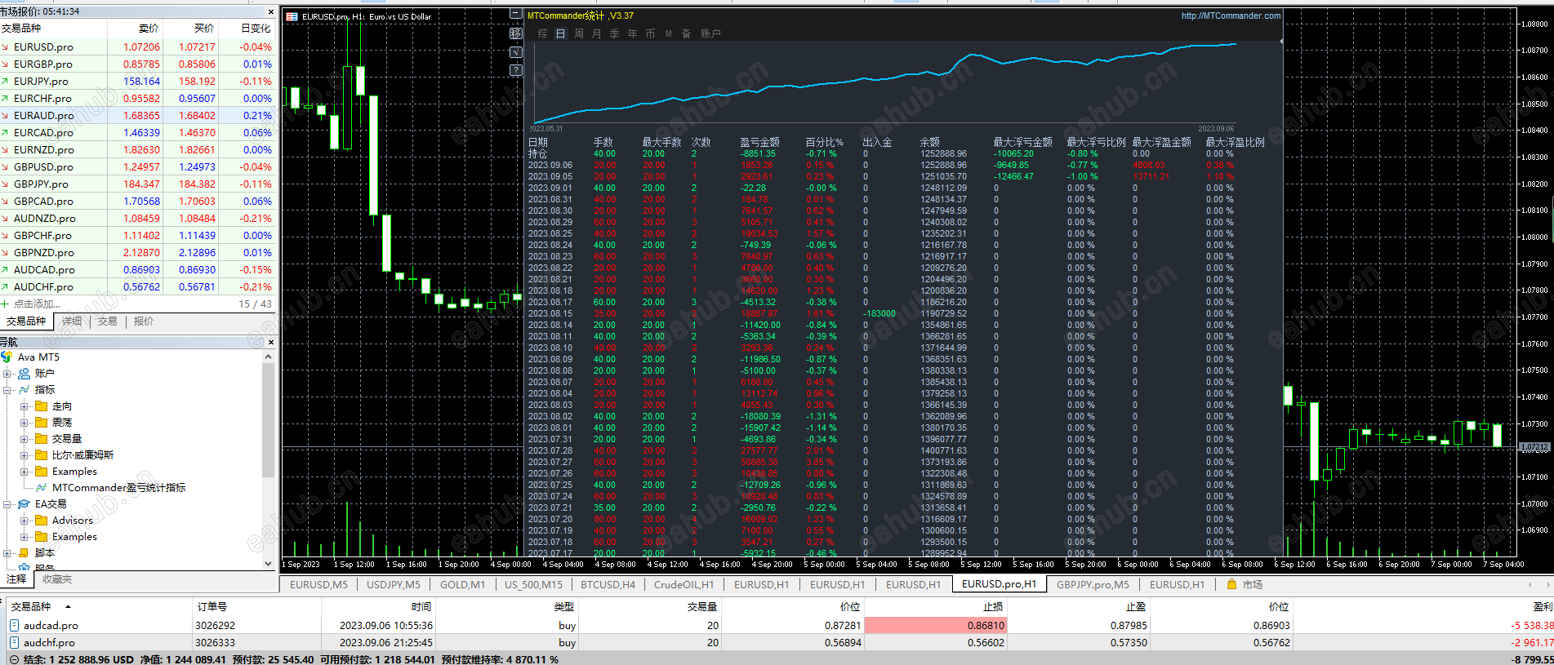1554x665 pixels.
Task: Expand the 走向 folder node
Action: coord(24,406)
